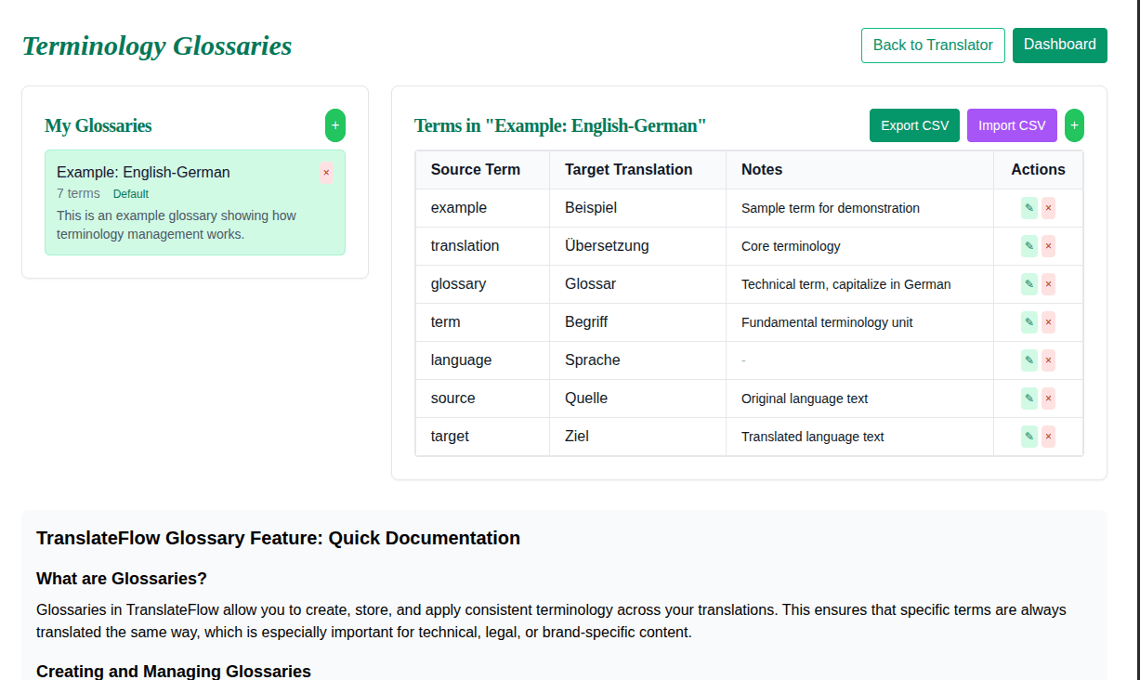Delete the Example: English-German glossary
Viewport: 1140px width, 680px height.
[x=326, y=173]
